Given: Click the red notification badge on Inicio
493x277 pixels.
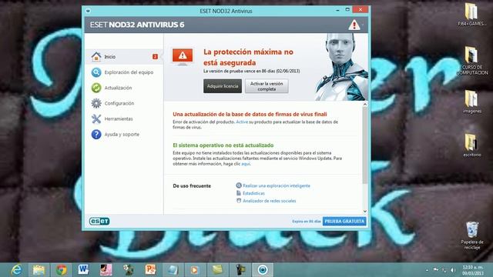Looking at the screenshot, I should click(155, 56).
